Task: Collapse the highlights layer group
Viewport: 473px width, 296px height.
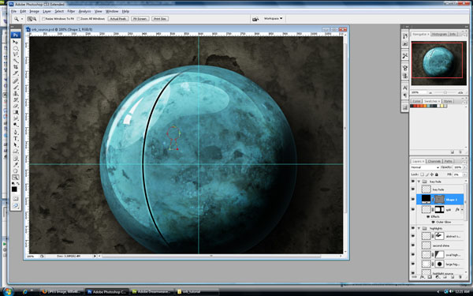Action: (419, 228)
